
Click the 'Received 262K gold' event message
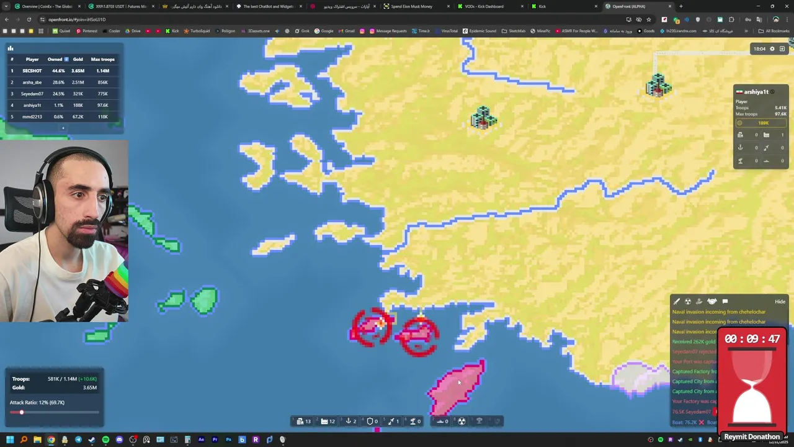coord(694,341)
